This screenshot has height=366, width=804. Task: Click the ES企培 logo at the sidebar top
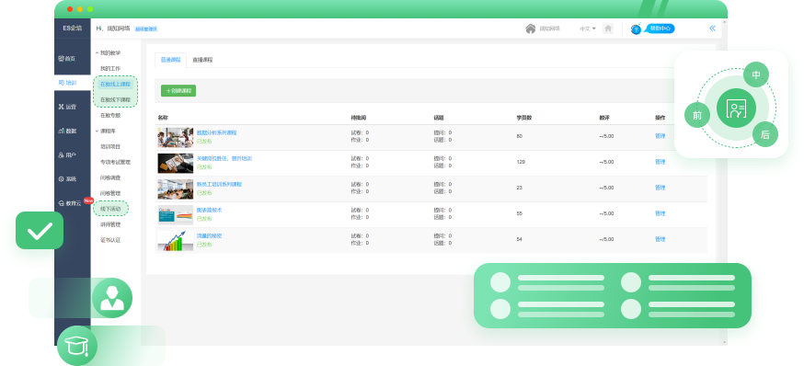coord(73,29)
